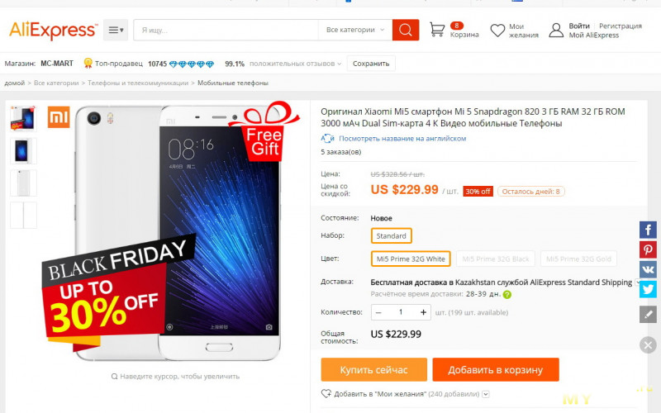Go to Все категории breadcrumb link
The height and width of the screenshot is (413, 661).
point(56,83)
